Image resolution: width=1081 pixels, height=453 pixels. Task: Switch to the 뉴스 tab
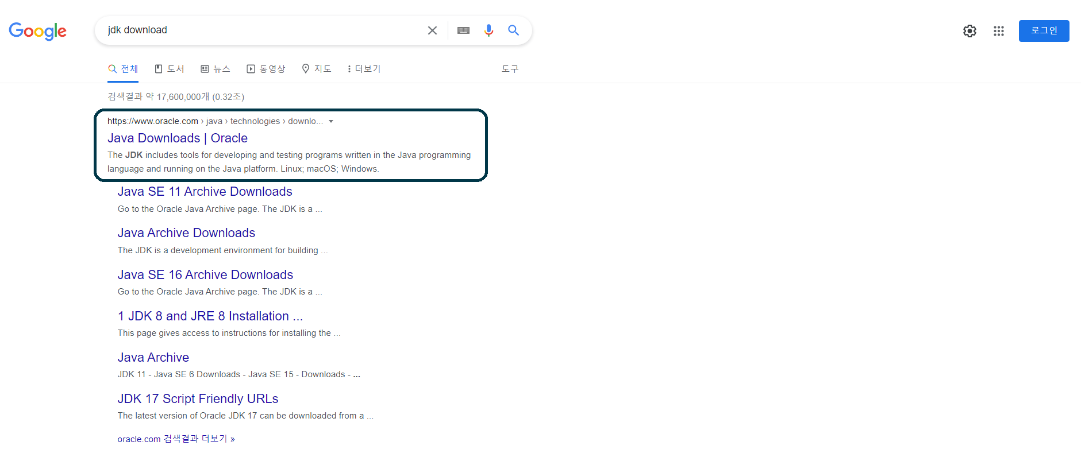click(216, 69)
